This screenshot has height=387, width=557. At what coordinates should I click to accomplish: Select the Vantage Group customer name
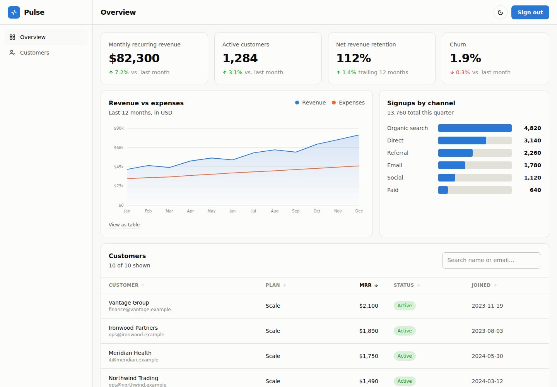pyautogui.click(x=129, y=303)
